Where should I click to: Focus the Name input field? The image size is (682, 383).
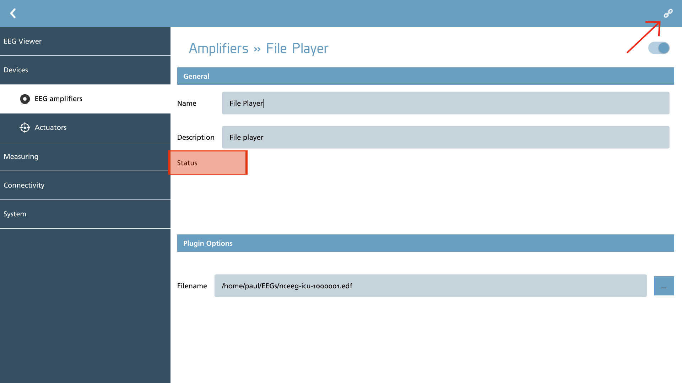445,103
